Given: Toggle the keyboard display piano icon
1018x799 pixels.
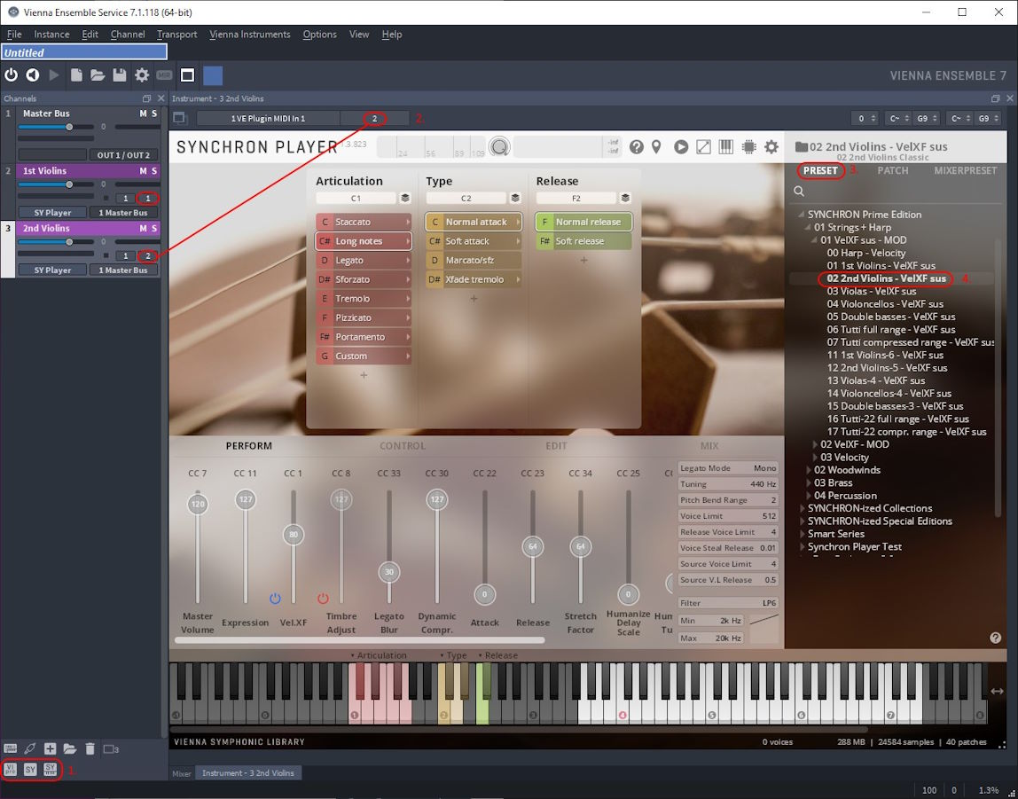Looking at the screenshot, I should tap(726, 147).
